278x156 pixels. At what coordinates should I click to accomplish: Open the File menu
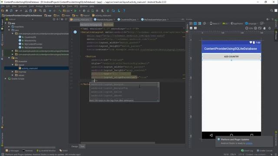click(3, 6)
